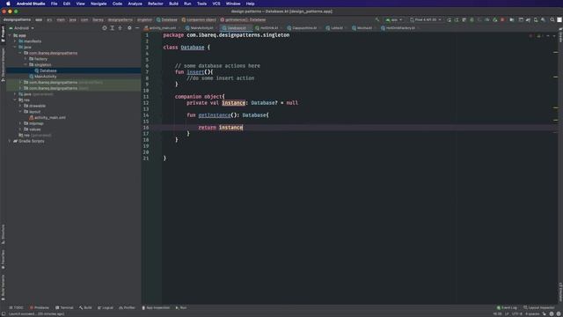Open the Android view selector dropdown
Screen dimensions: 563x317
[x=21, y=27]
